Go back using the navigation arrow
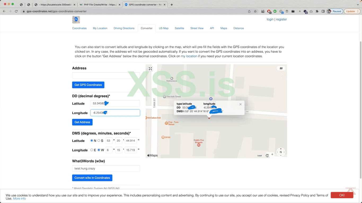362x203 pixels. (x=4, y=11)
